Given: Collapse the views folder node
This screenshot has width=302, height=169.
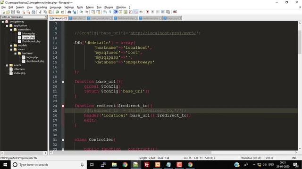Looking at the screenshot, I should (11, 49).
